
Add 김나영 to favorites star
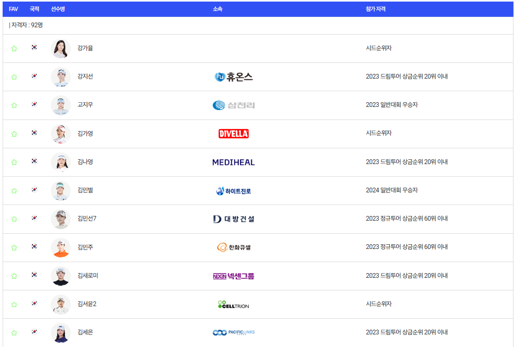coord(14,162)
